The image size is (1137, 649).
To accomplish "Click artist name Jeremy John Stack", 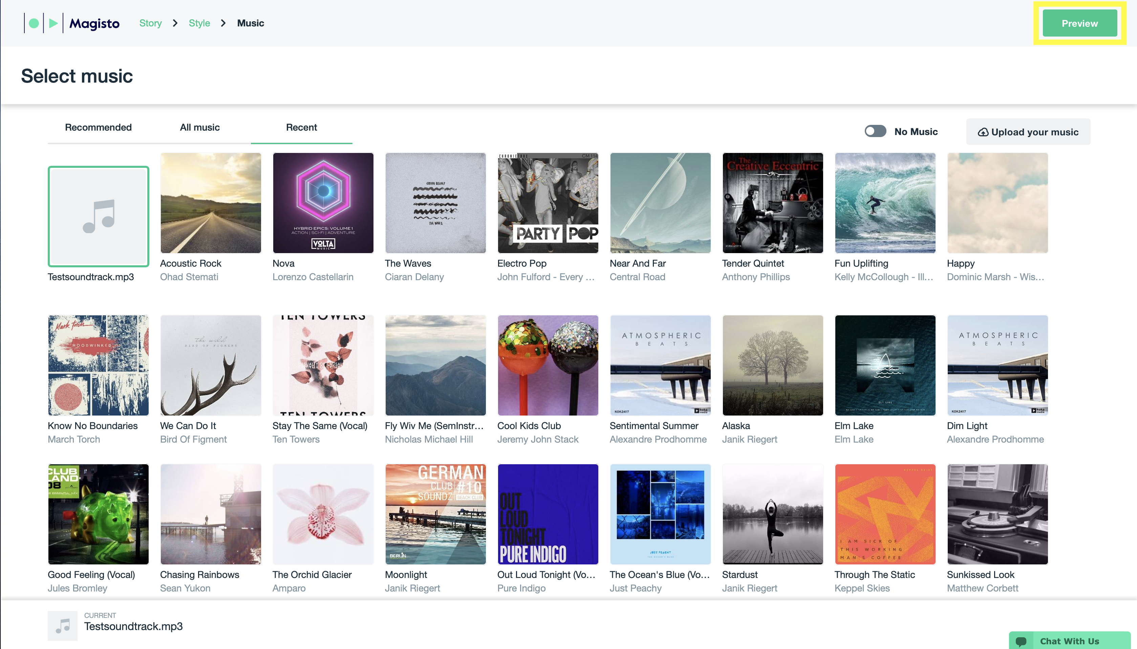I will (x=538, y=439).
